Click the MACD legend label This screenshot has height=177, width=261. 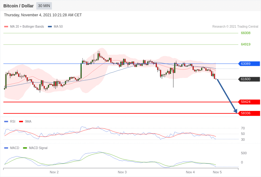point(15,148)
